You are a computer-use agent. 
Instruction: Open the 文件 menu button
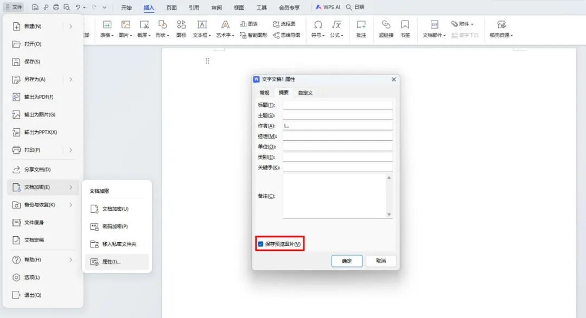coord(14,7)
